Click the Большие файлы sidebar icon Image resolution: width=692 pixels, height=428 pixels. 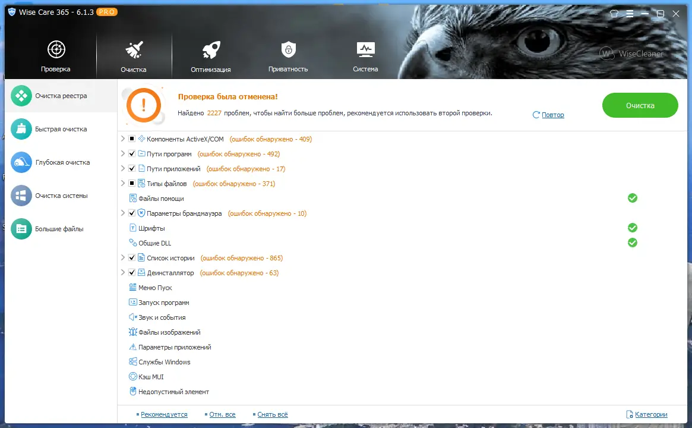pos(21,229)
